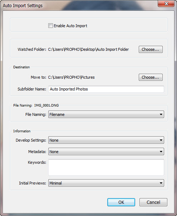This screenshot has width=177, height=216.
Task: Open the Develop Settings dropdown
Action: (106, 140)
